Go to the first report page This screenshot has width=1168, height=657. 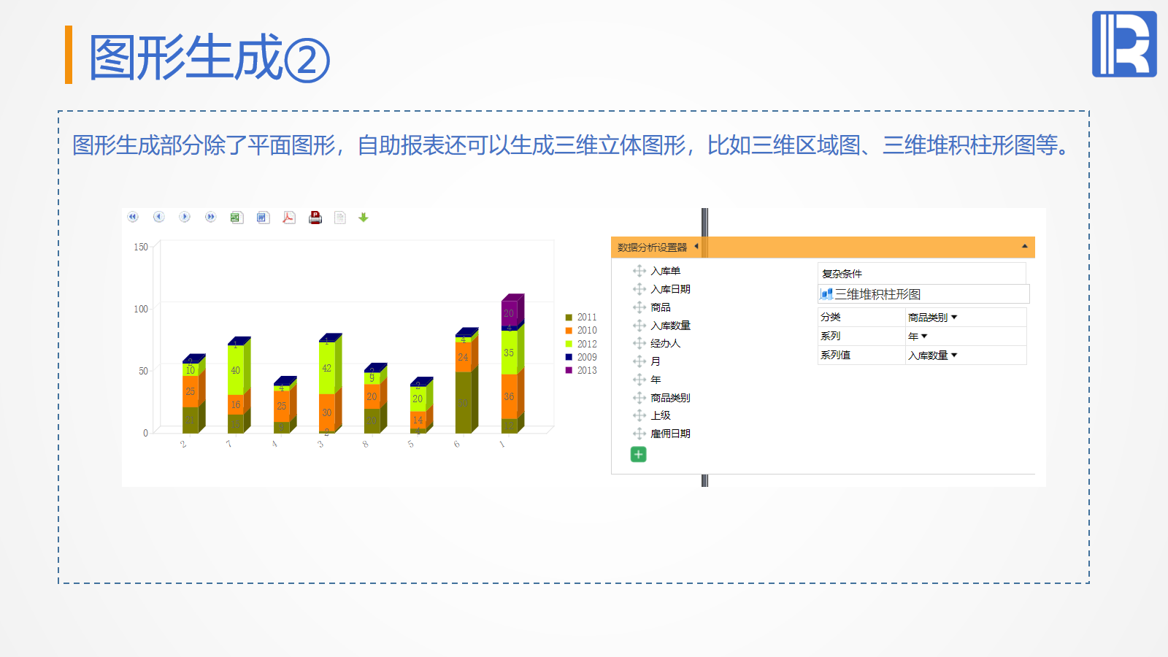click(133, 217)
